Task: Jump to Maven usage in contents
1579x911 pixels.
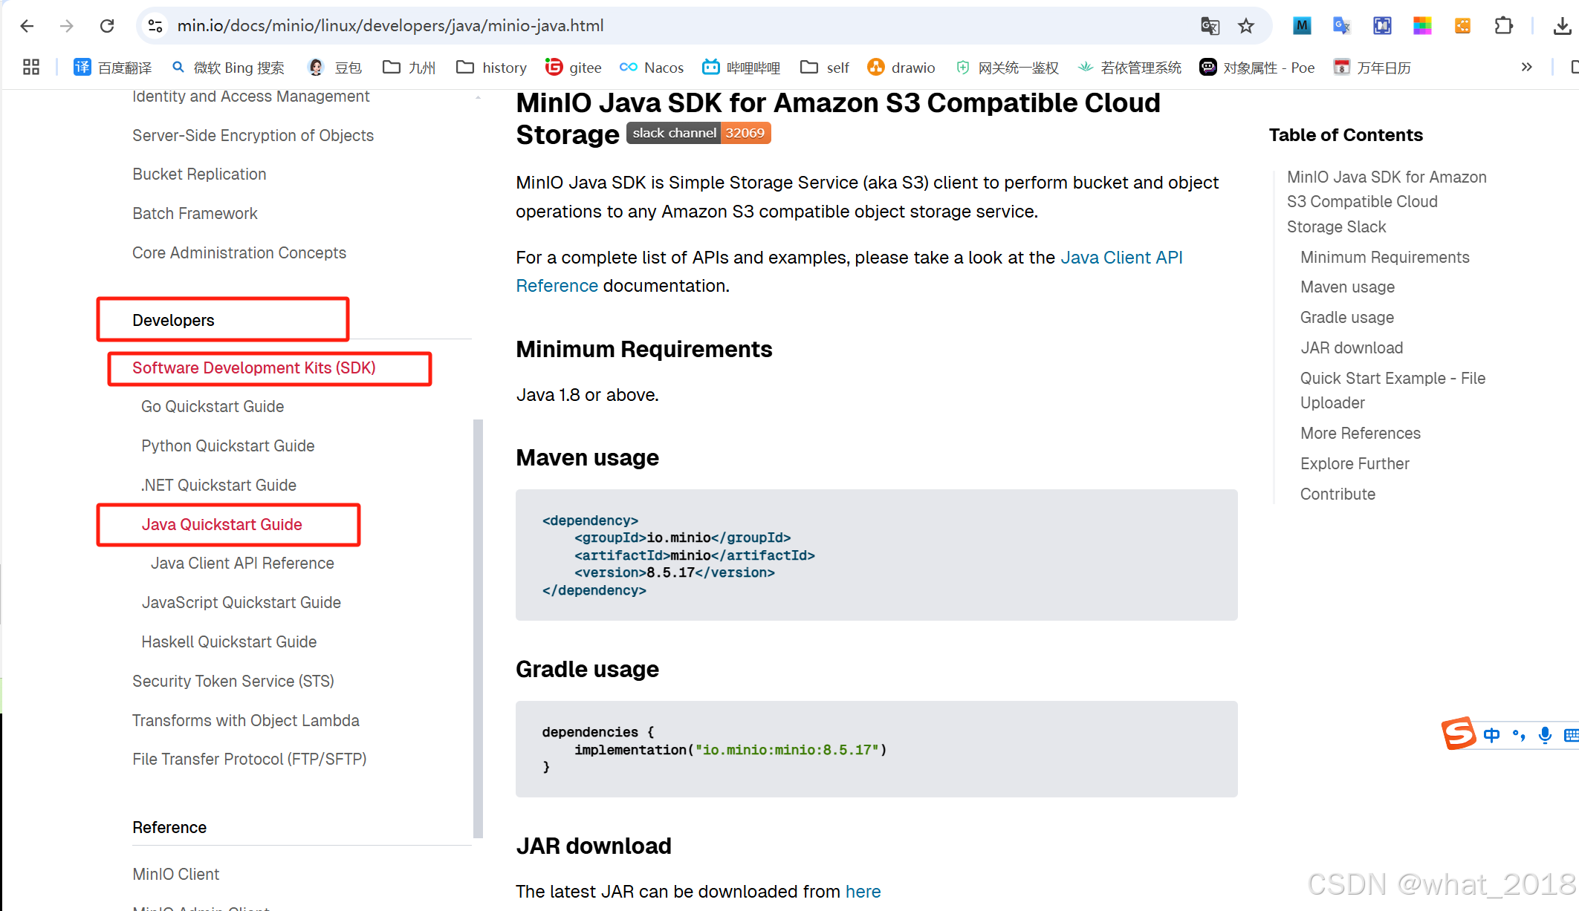Action: click(x=1346, y=287)
